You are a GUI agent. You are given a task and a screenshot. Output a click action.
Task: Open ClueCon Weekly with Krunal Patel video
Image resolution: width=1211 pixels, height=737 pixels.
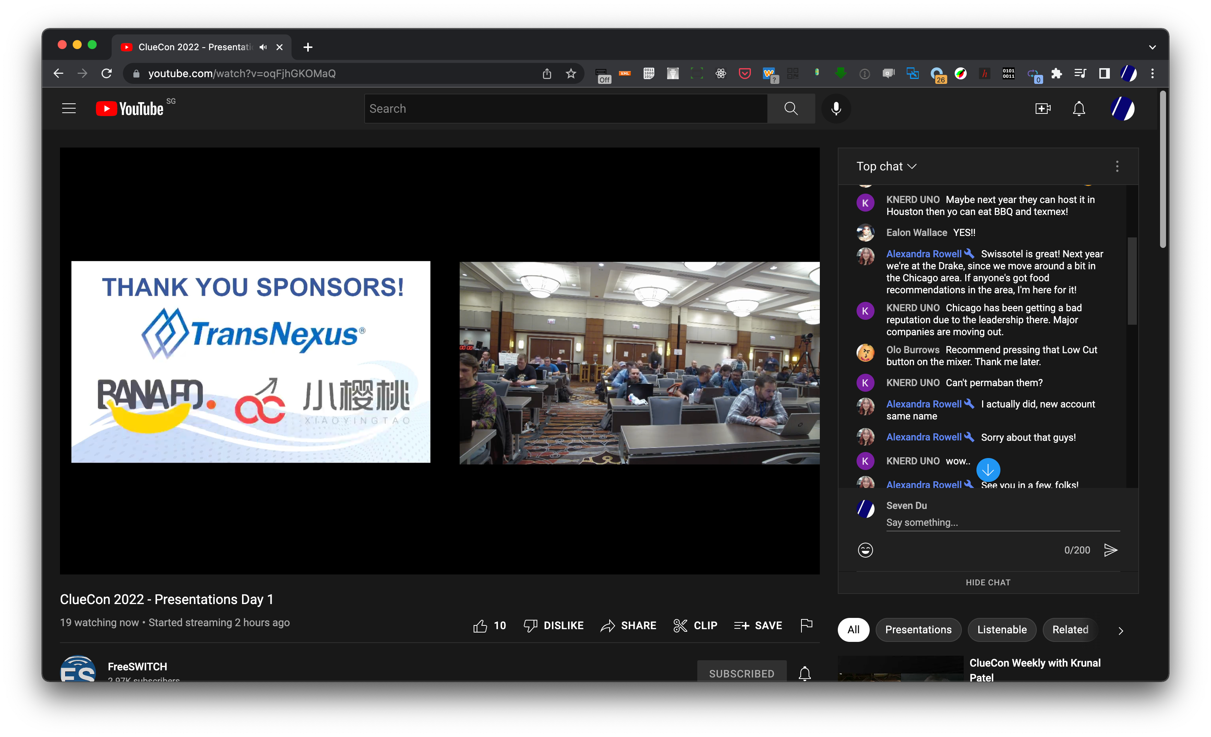click(1035, 670)
